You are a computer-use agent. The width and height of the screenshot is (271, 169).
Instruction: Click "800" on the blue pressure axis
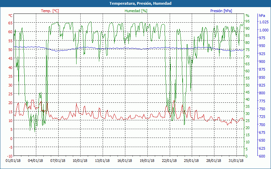(262, 93)
